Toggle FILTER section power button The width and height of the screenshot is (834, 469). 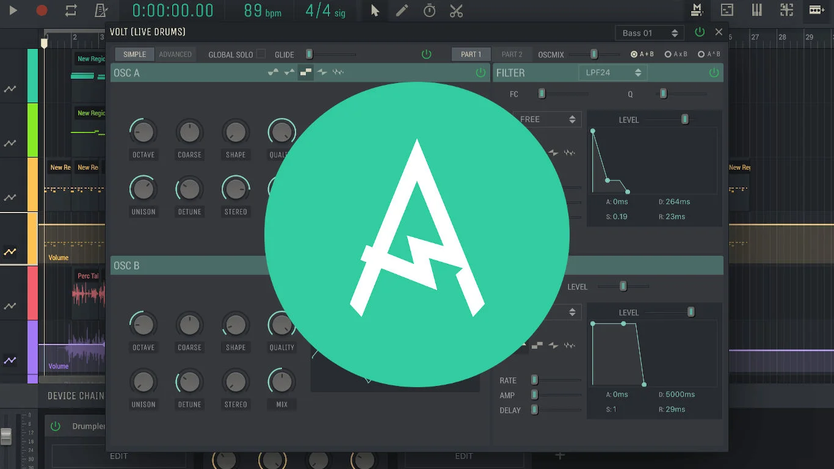[x=714, y=73]
